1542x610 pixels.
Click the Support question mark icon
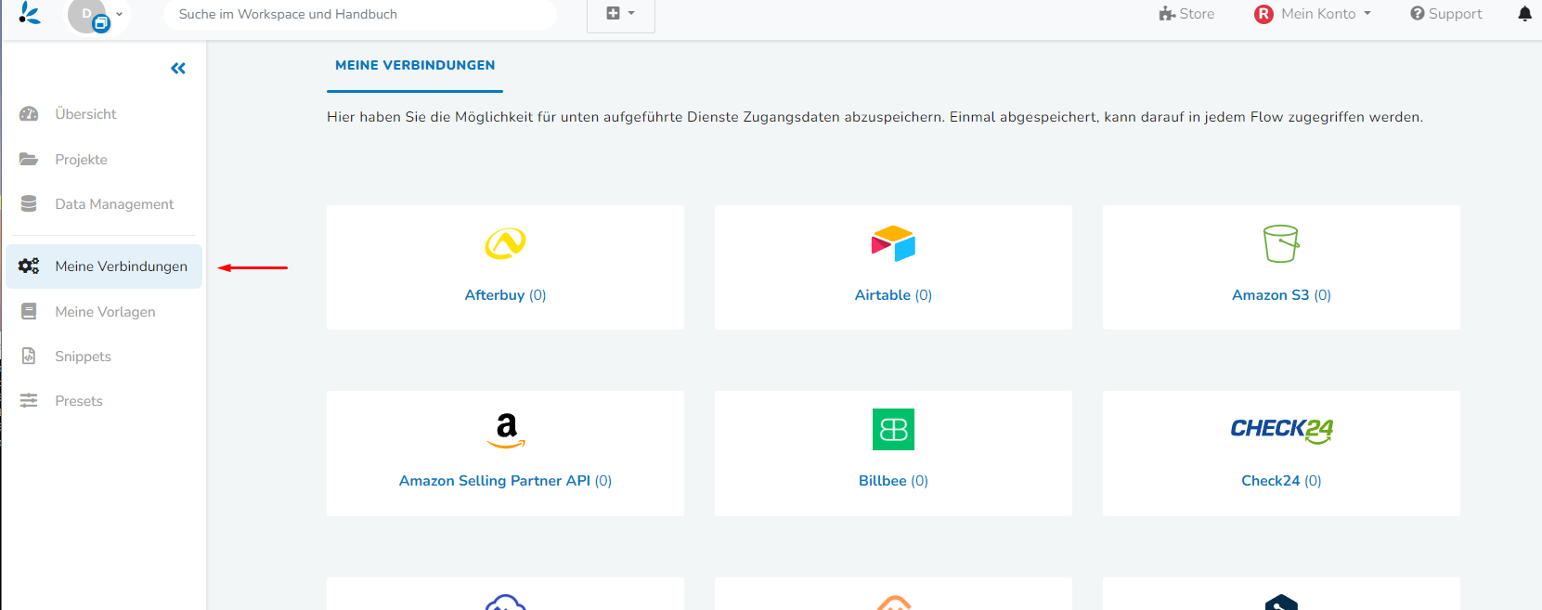tap(1418, 14)
